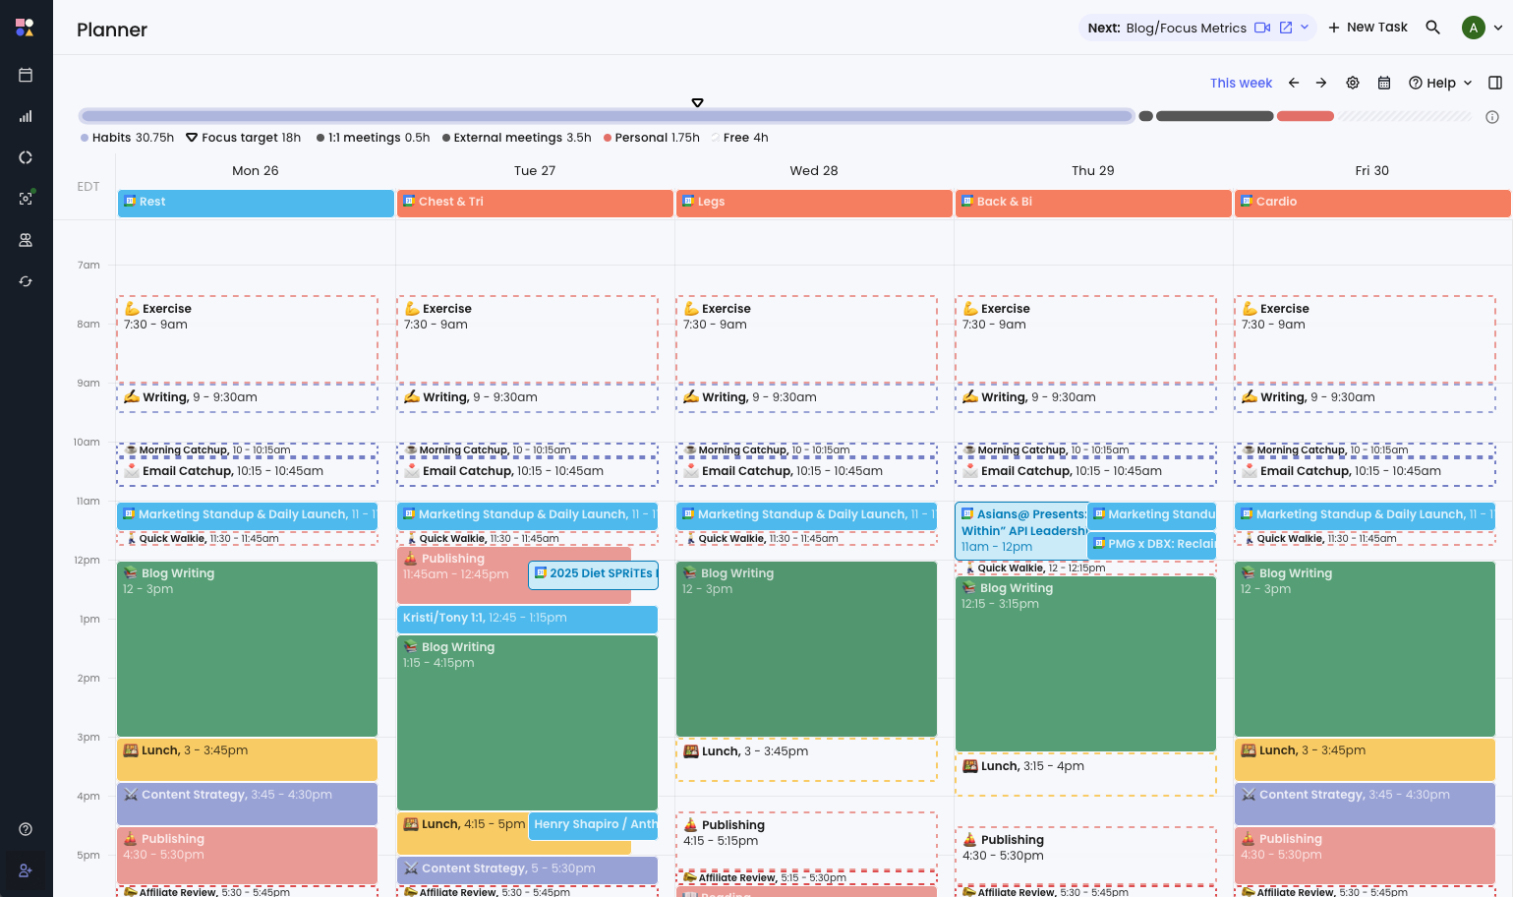The height and width of the screenshot is (897, 1513).
Task: Click the Sync arrows sidebar icon
Action: pyautogui.click(x=26, y=281)
